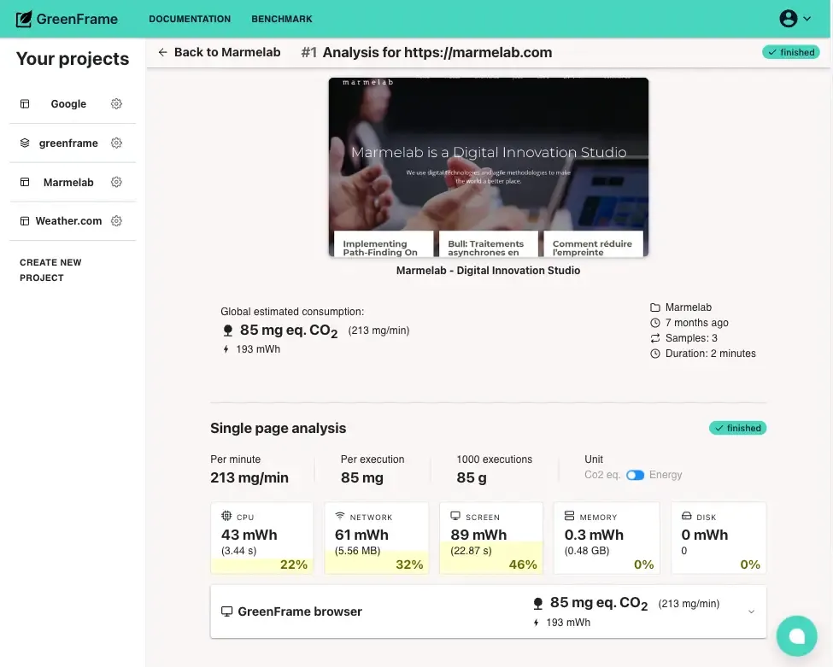
Task: Select the Weather.com project
Action: click(x=68, y=221)
